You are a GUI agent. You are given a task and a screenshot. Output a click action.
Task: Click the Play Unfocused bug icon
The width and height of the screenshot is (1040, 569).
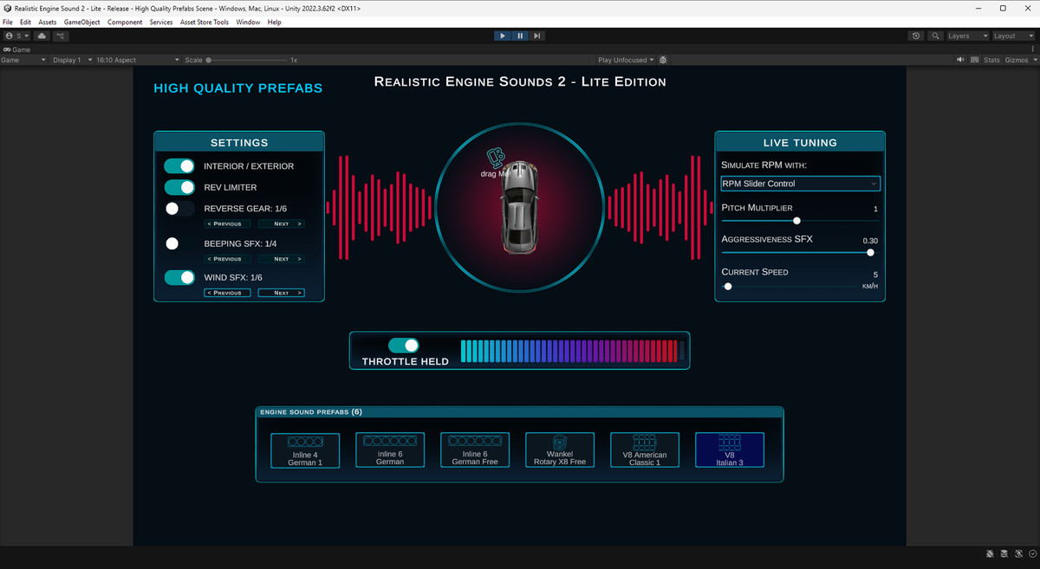(x=663, y=60)
